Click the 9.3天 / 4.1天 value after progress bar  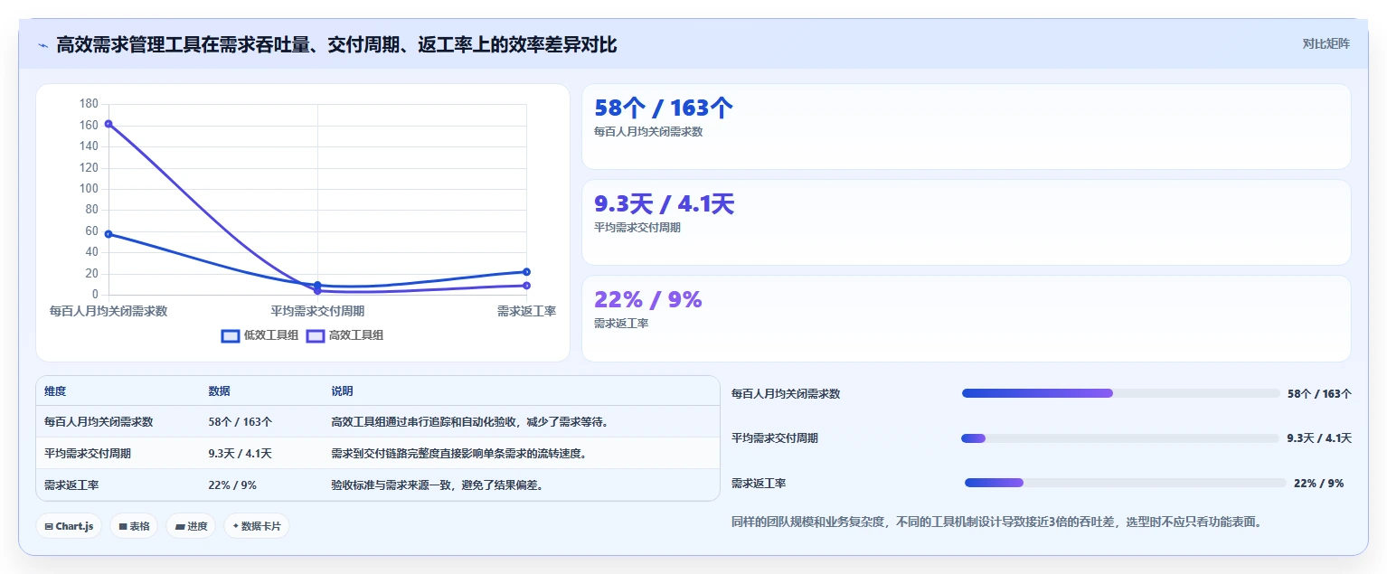[1319, 438]
